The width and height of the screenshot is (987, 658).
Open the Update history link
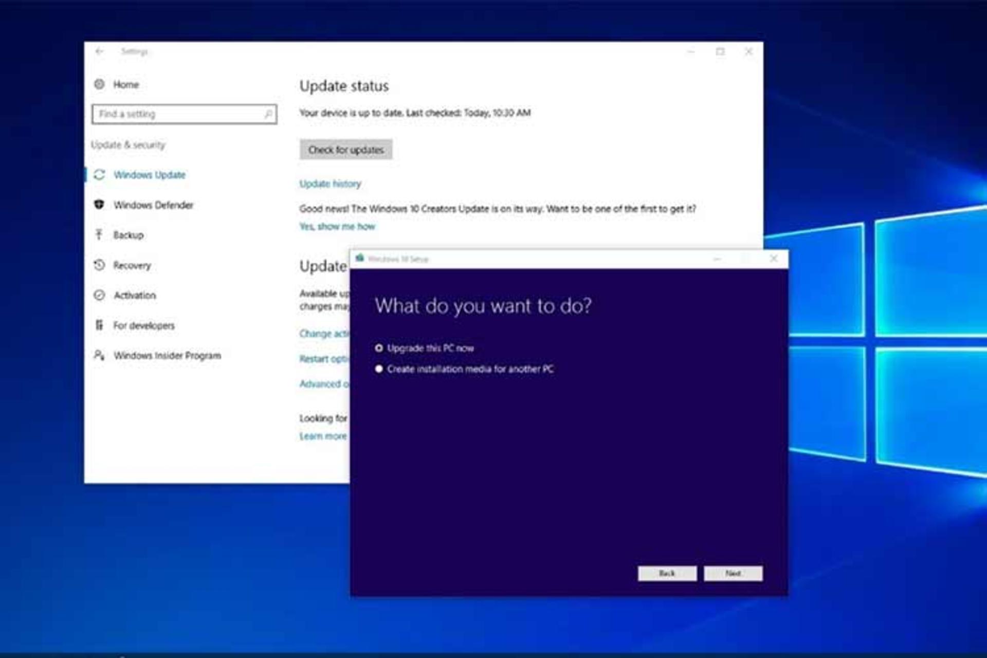(x=331, y=184)
